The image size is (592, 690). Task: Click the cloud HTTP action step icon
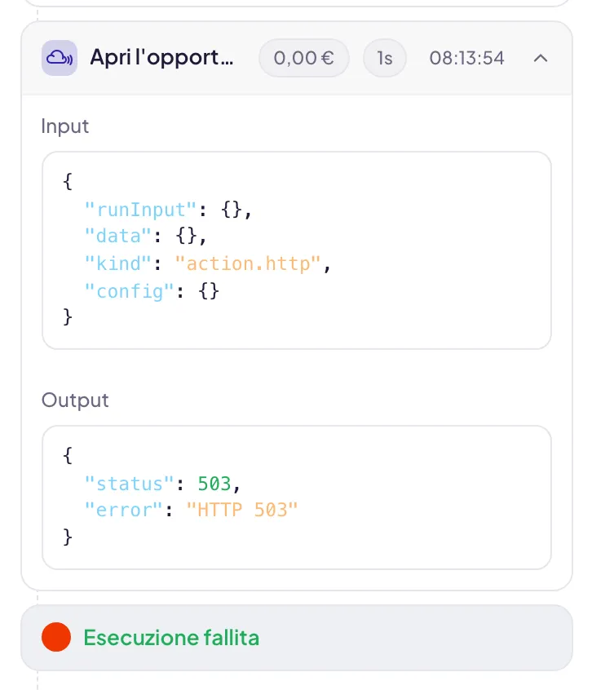click(x=60, y=58)
